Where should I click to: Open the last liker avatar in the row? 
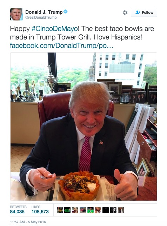click(121, 210)
